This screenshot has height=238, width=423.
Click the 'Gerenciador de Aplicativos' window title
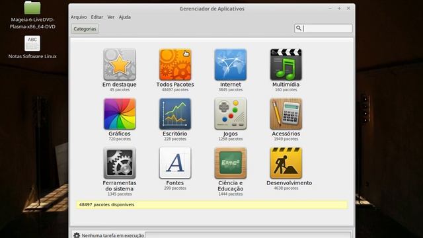pyautogui.click(x=211, y=9)
